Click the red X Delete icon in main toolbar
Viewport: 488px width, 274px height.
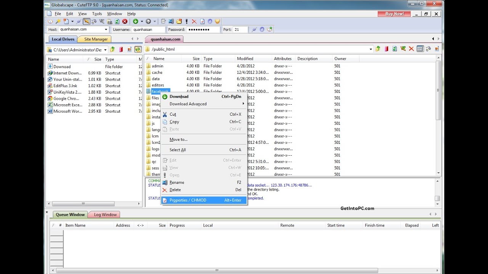(x=194, y=22)
